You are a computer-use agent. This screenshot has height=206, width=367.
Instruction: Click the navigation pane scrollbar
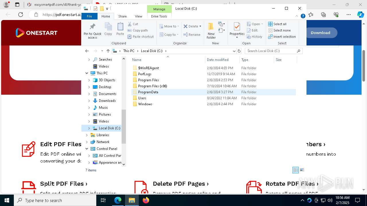click(124, 126)
